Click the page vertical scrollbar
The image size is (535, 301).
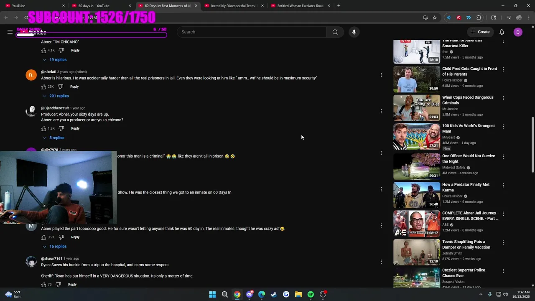(x=532, y=145)
